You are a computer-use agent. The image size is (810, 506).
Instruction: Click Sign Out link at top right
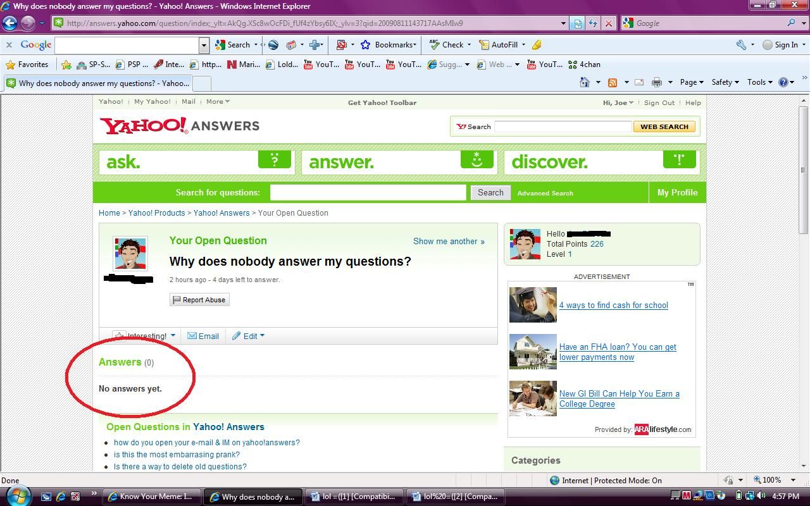pos(659,102)
